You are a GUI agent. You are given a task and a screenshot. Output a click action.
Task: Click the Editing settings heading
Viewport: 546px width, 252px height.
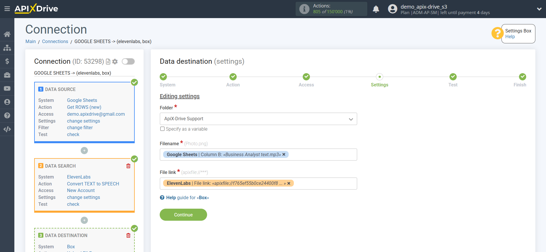(180, 96)
